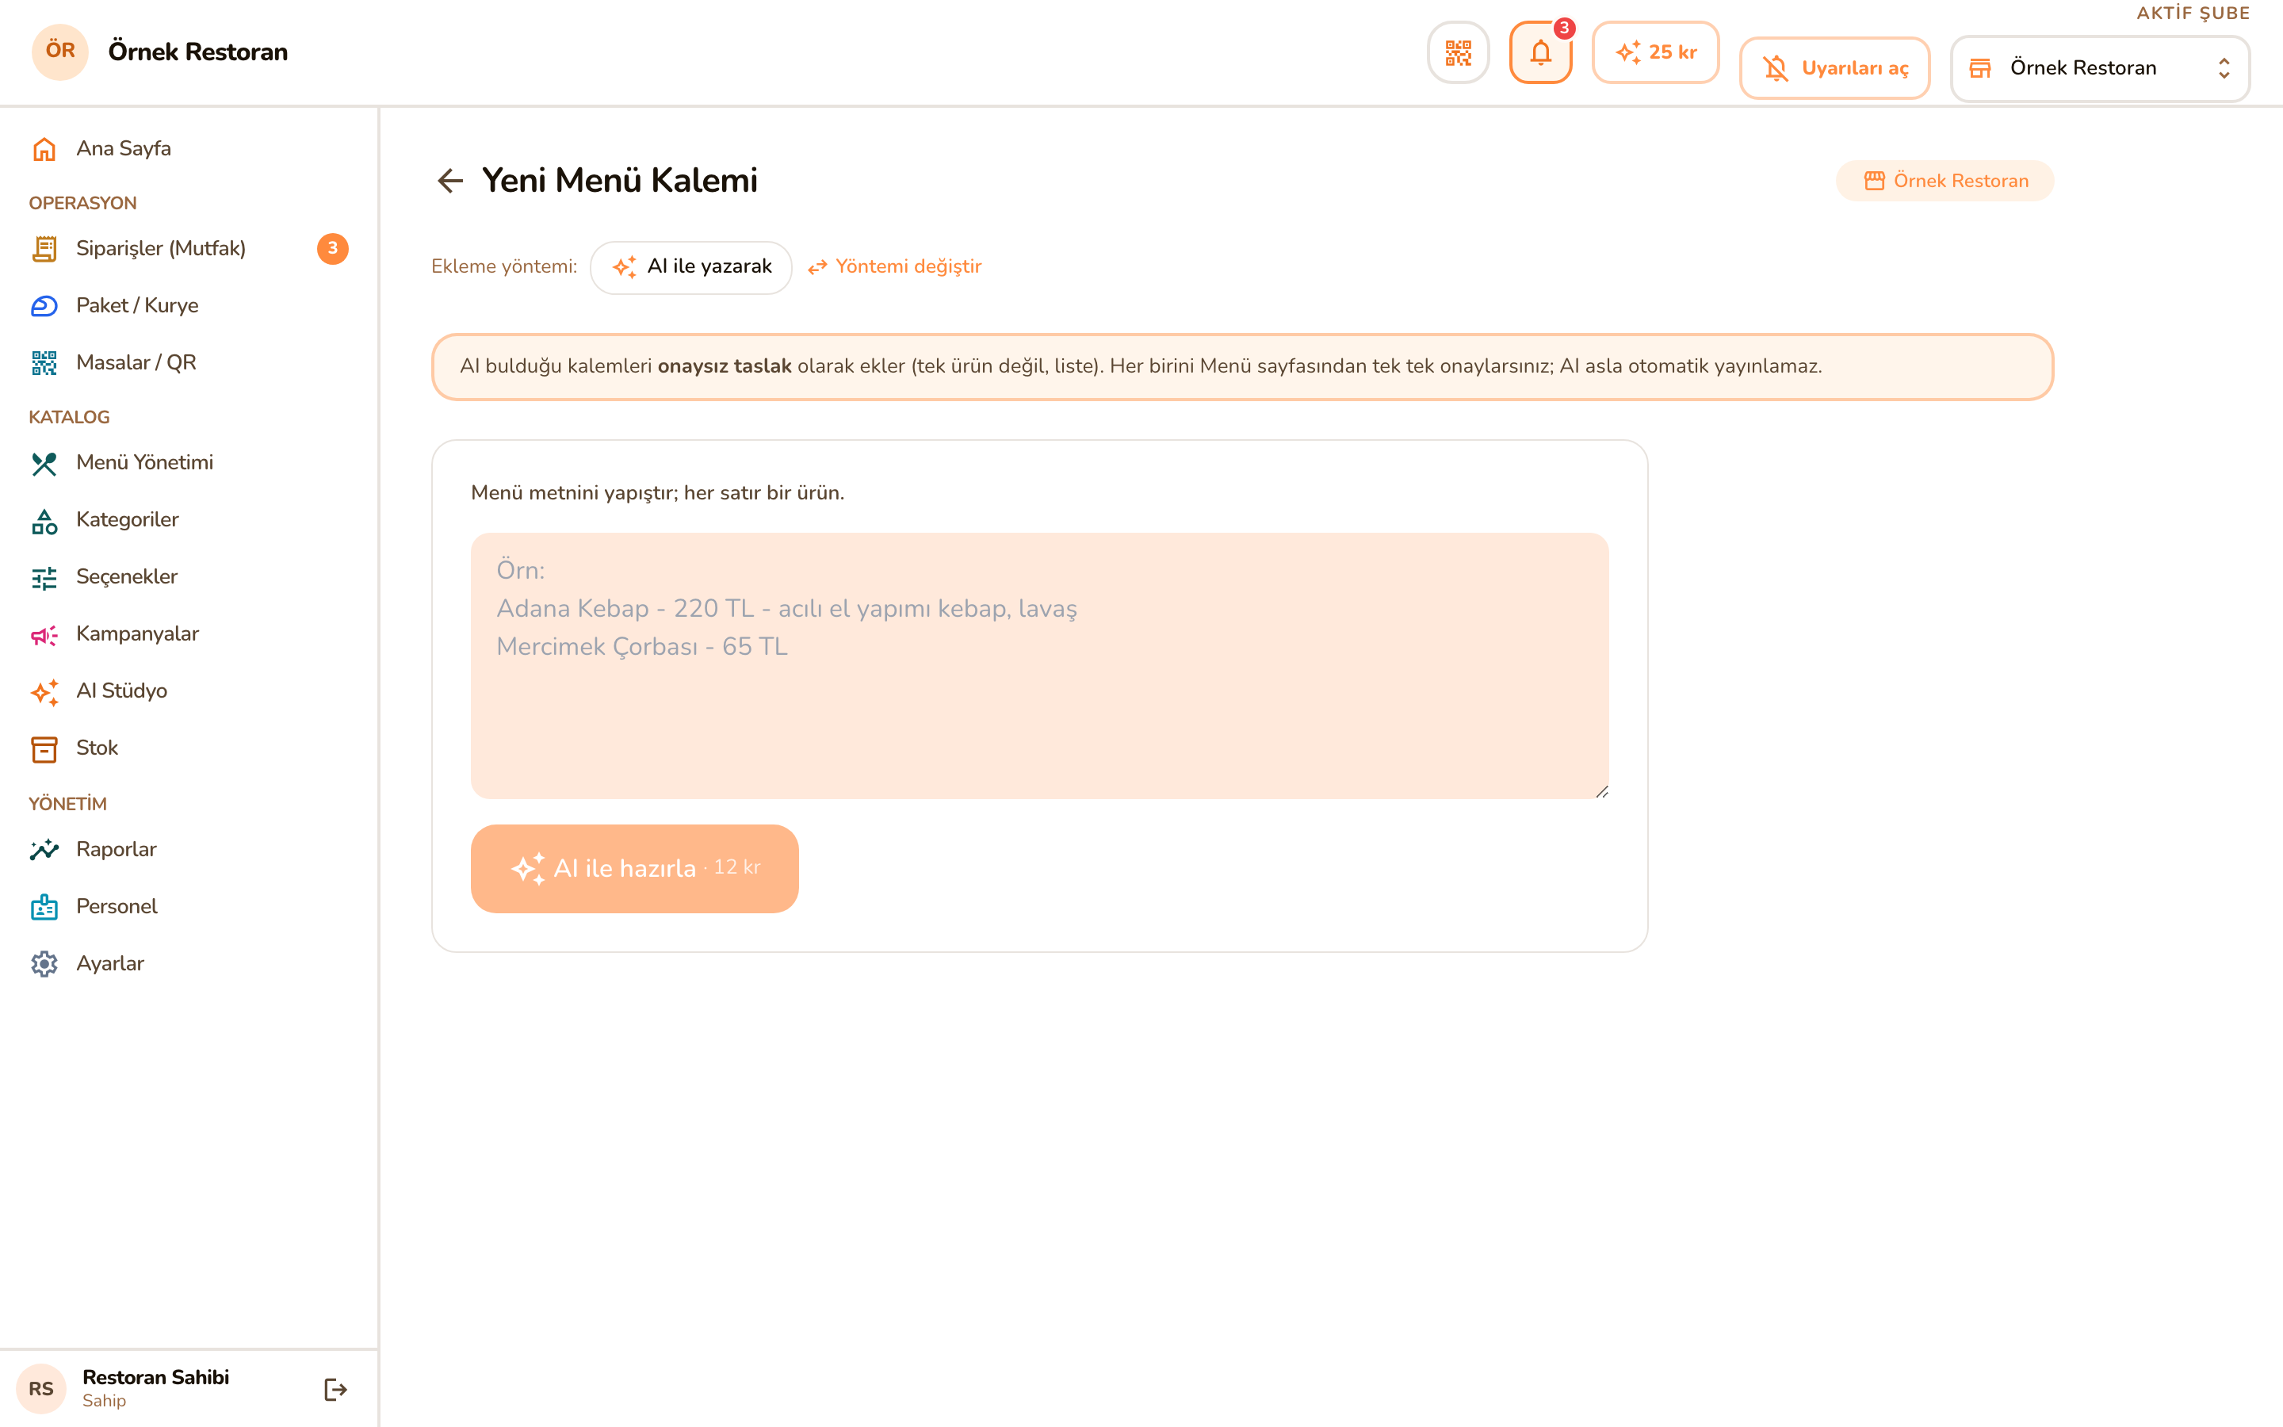Viewport: 2283px width, 1427px height.
Task: Click Yöntemi değiştir link
Action: [894, 267]
